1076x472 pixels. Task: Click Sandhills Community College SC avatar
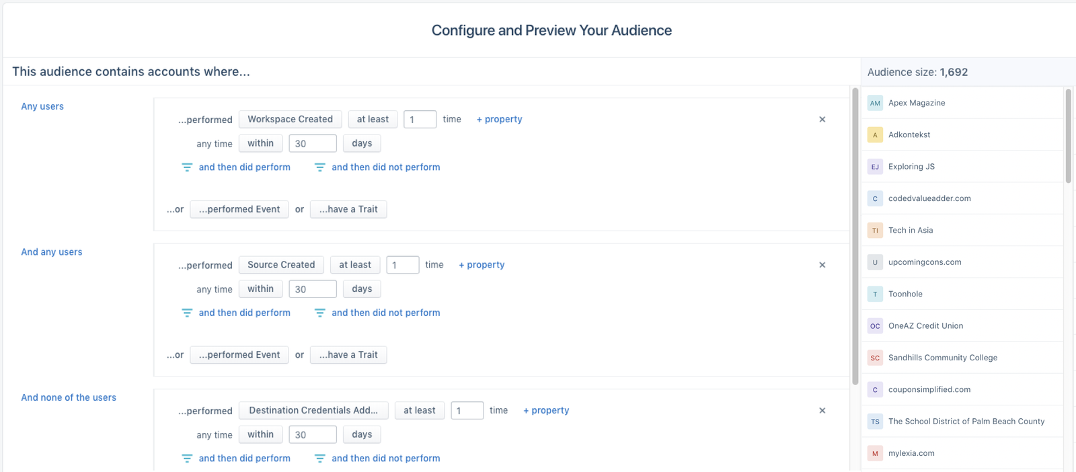[875, 358]
